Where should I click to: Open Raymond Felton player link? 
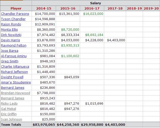(x=14, y=45)
